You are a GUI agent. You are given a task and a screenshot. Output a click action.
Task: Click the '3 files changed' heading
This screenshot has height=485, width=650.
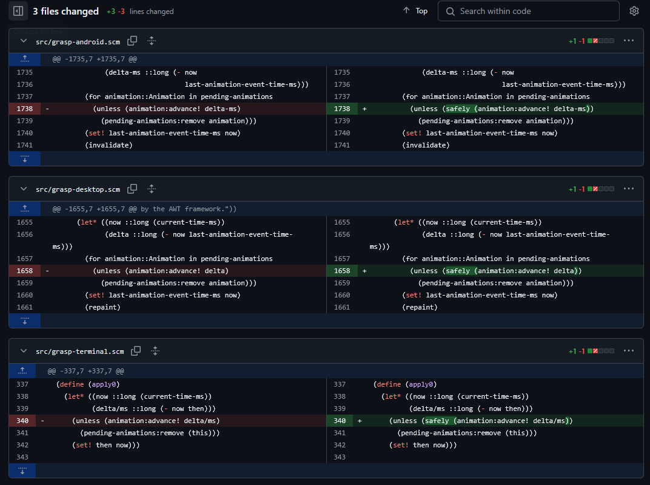[x=65, y=11]
